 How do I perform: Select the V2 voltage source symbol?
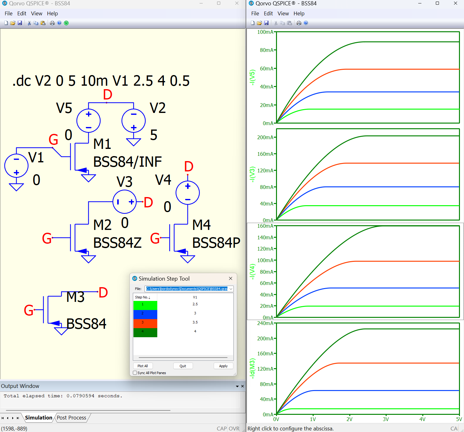point(133,121)
